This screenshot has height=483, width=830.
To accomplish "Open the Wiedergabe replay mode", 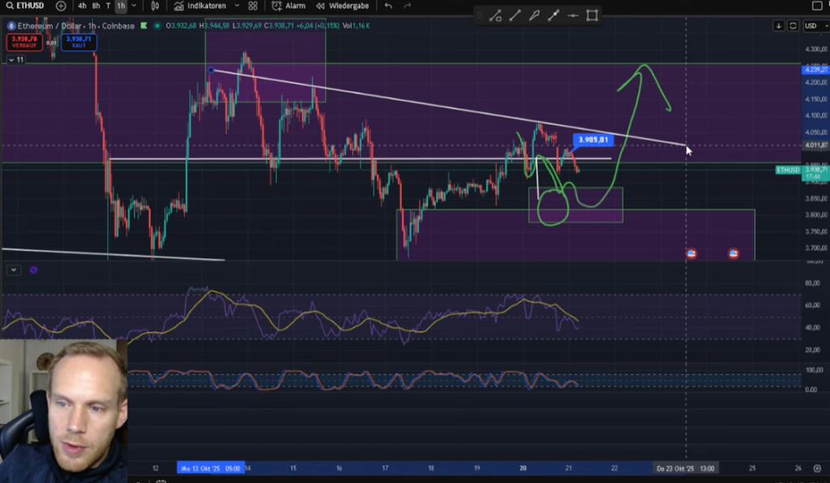I will pos(344,6).
